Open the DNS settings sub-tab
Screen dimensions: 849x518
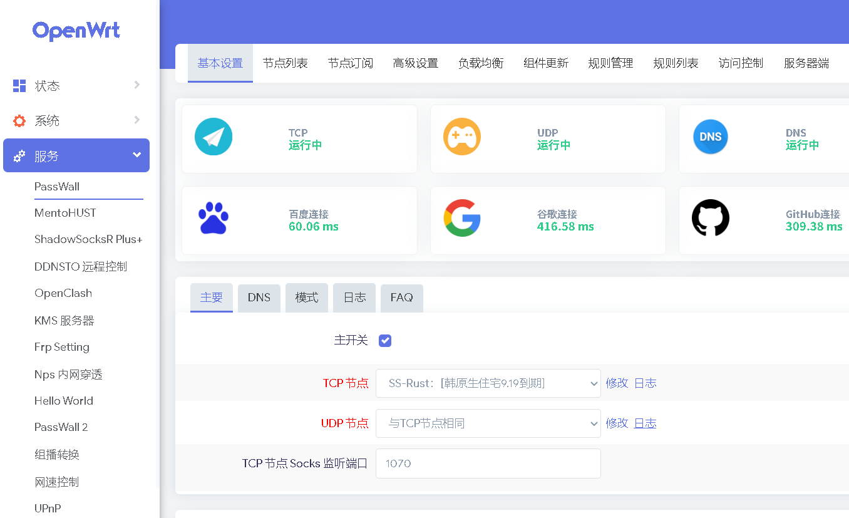point(259,298)
